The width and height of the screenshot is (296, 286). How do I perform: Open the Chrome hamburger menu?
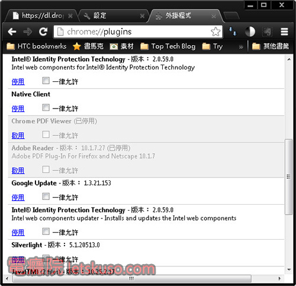coord(284,31)
